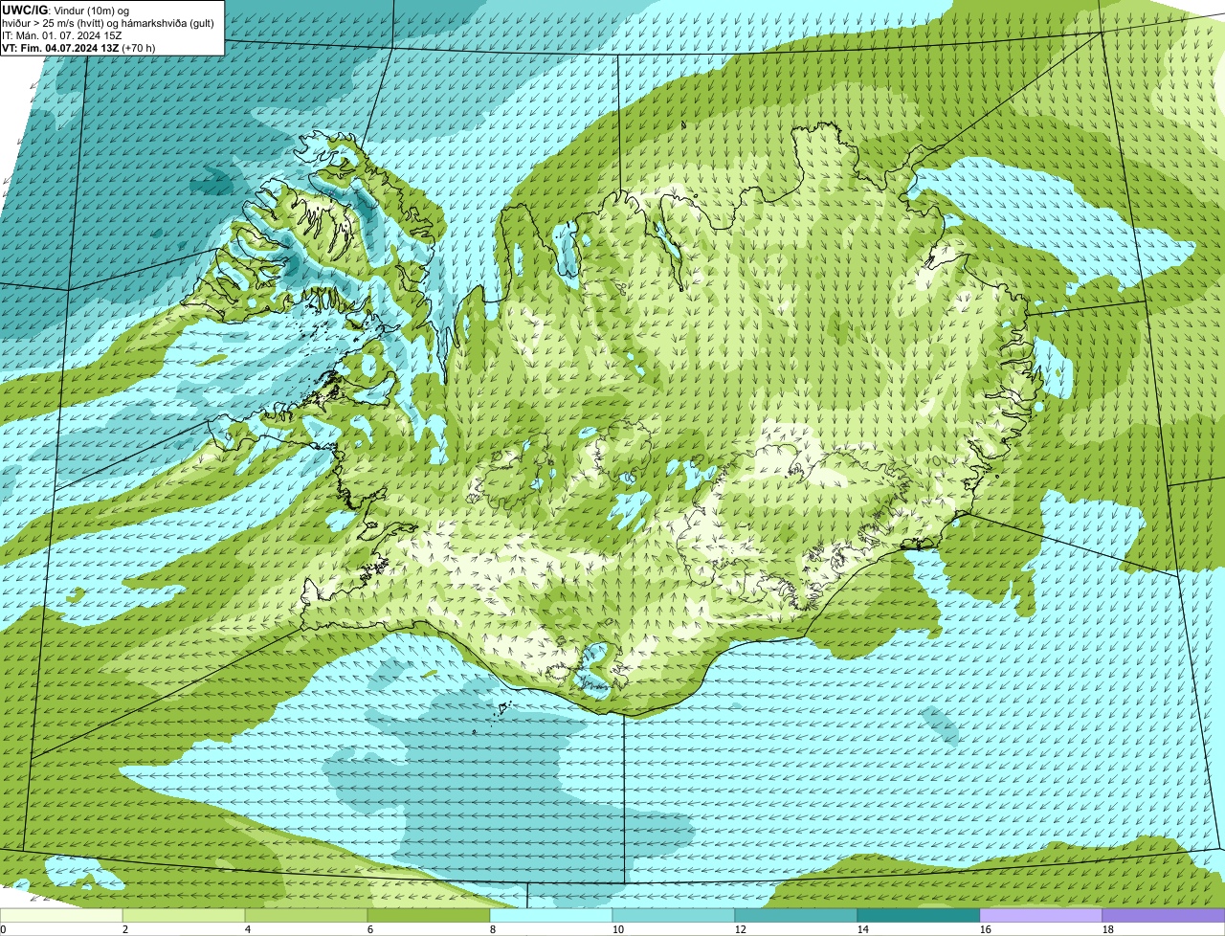Click the legend value "12"
The height and width of the screenshot is (936, 1225).
740,929
